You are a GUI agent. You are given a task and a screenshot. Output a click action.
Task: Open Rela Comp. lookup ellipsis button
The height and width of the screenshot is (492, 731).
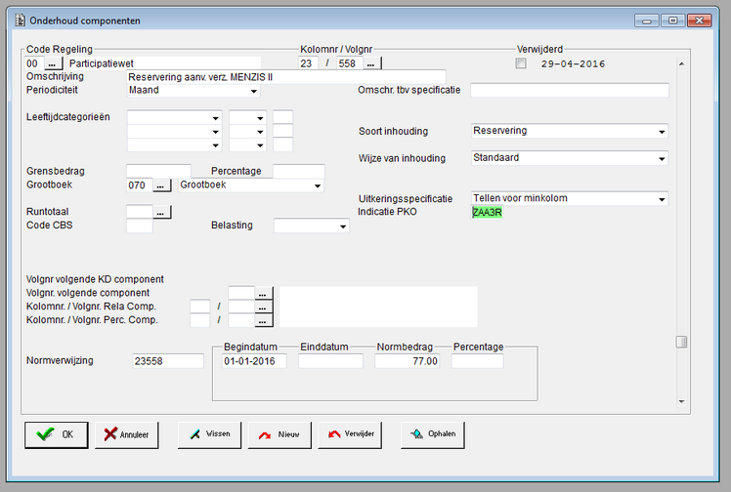coord(263,307)
